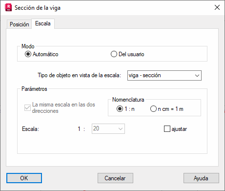Expand the scale value 20 dropdown
225x191 pixels.
coord(121,129)
